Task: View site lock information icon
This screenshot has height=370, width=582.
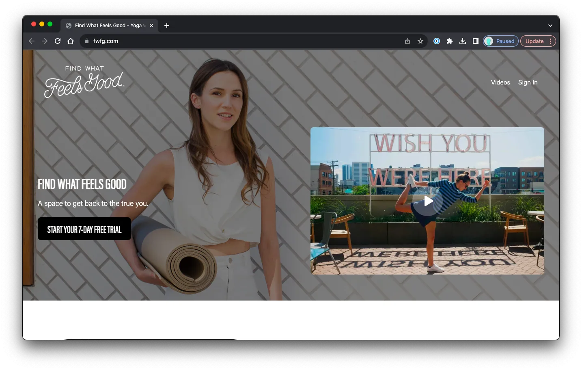Action: point(87,41)
